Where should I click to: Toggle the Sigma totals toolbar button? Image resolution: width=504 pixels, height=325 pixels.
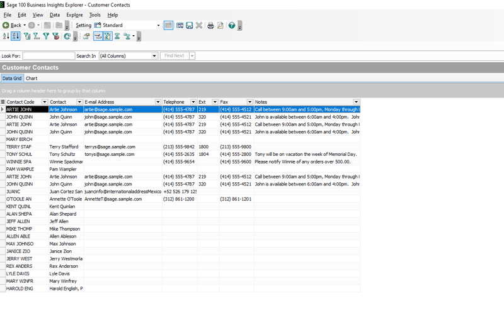tap(117, 36)
